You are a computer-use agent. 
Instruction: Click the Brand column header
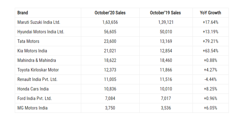tap(22, 13)
